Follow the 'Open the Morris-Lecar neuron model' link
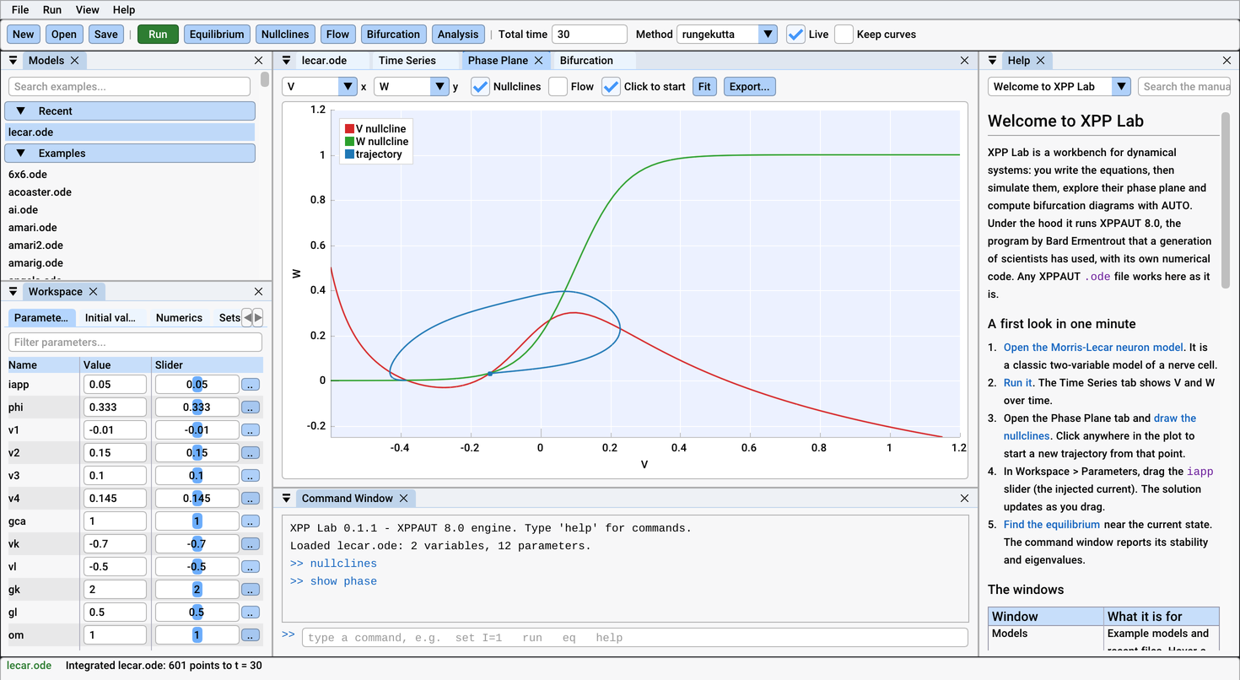This screenshot has width=1240, height=680. (x=1093, y=347)
